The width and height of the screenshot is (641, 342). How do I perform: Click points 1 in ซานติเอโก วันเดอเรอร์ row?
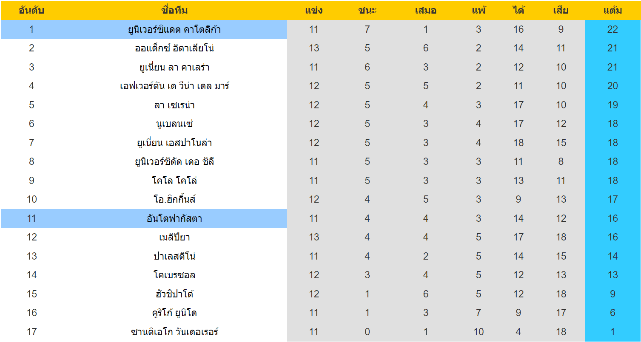[x=613, y=332]
